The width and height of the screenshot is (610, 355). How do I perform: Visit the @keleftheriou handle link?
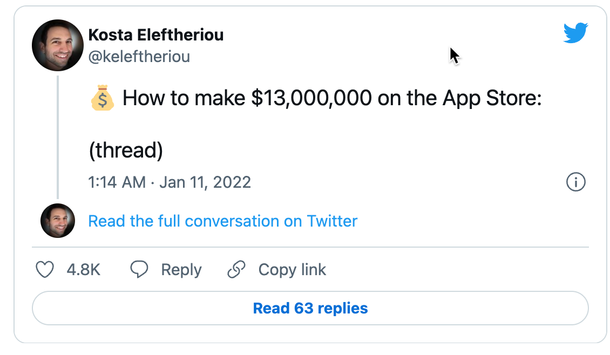(139, 57)
